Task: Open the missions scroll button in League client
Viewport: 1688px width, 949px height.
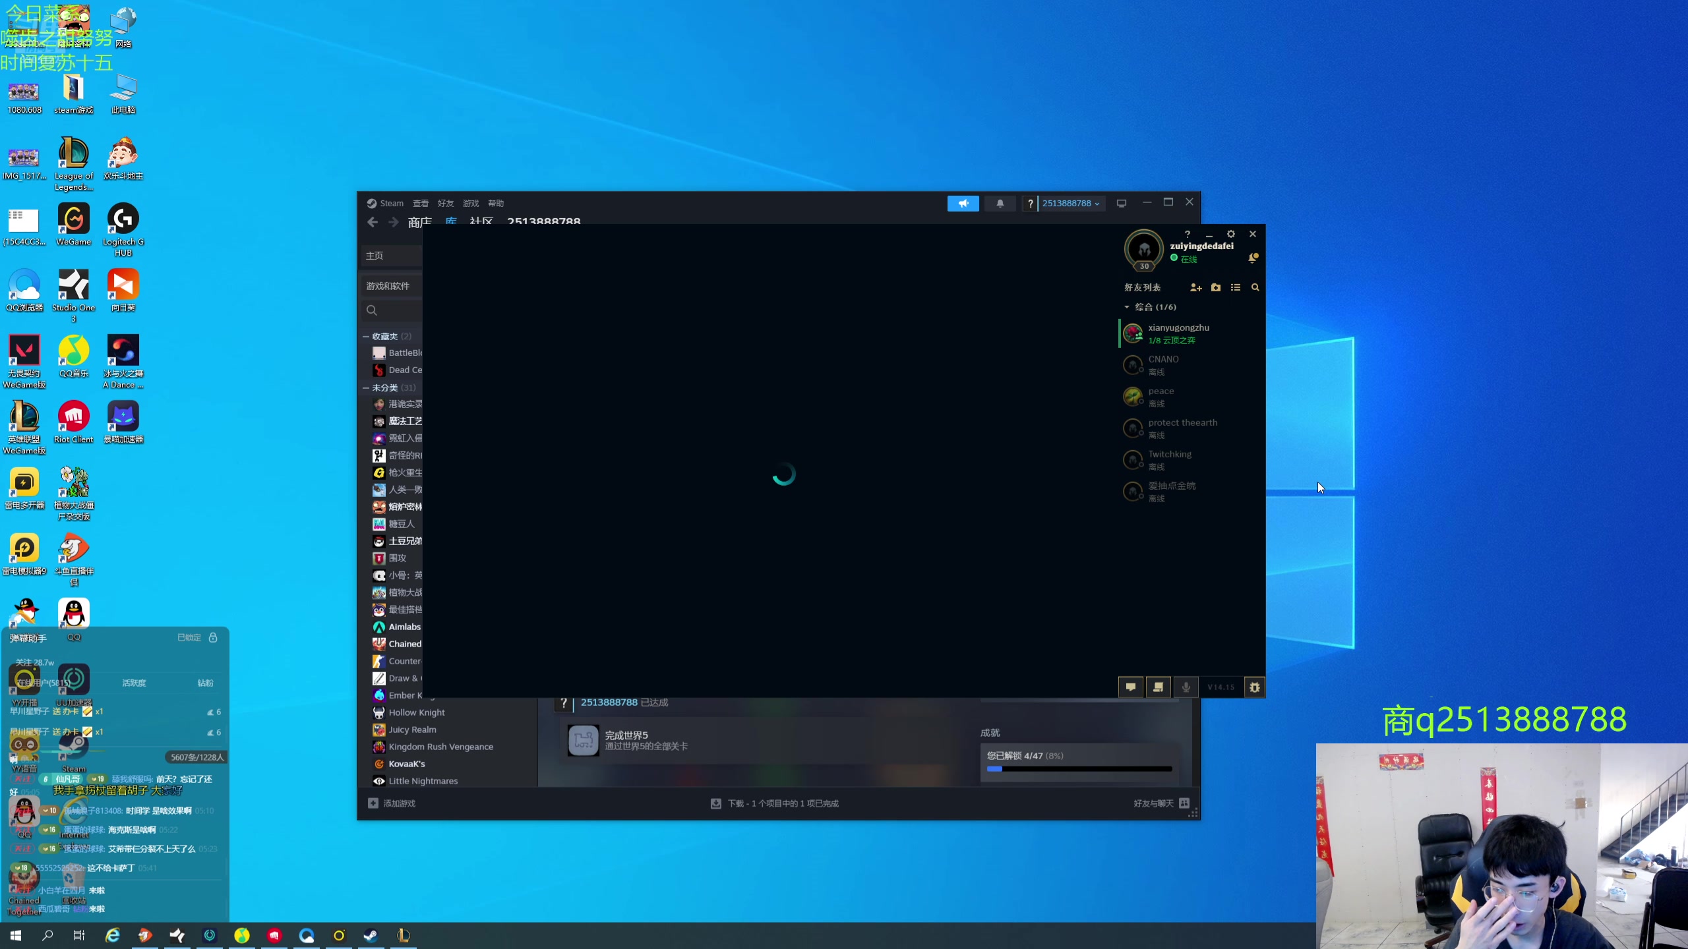Action: 1159,687
